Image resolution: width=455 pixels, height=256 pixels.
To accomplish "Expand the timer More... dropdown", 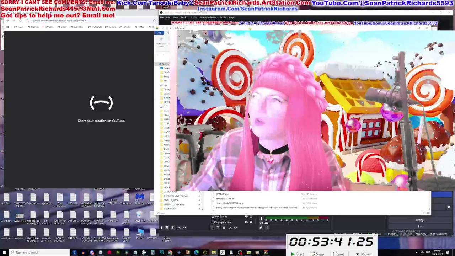I will coord(364,254).
